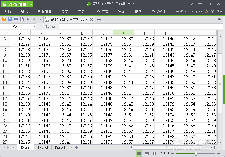Open the 视图 tab

pos(138,11)
